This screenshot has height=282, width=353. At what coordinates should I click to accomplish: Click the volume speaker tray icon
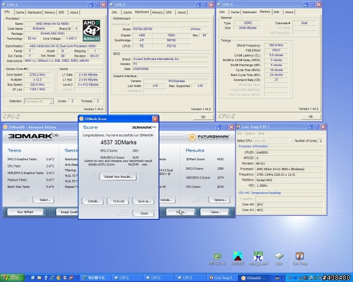(306, 278)
